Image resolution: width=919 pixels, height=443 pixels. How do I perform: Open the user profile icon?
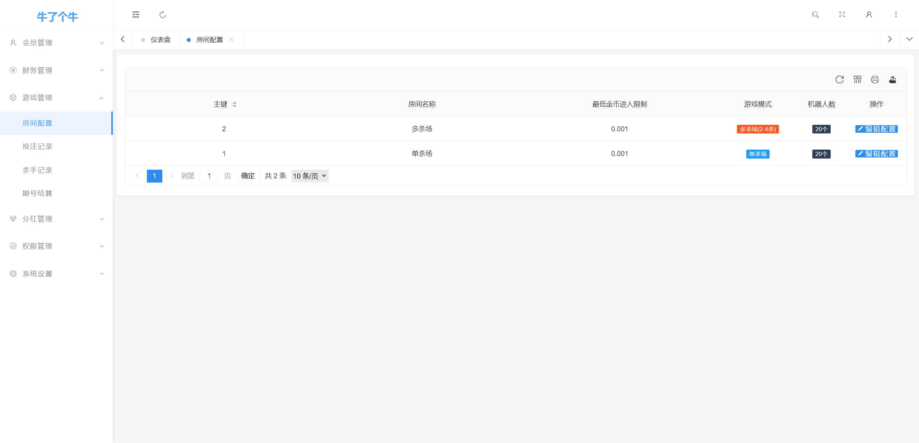869,15
